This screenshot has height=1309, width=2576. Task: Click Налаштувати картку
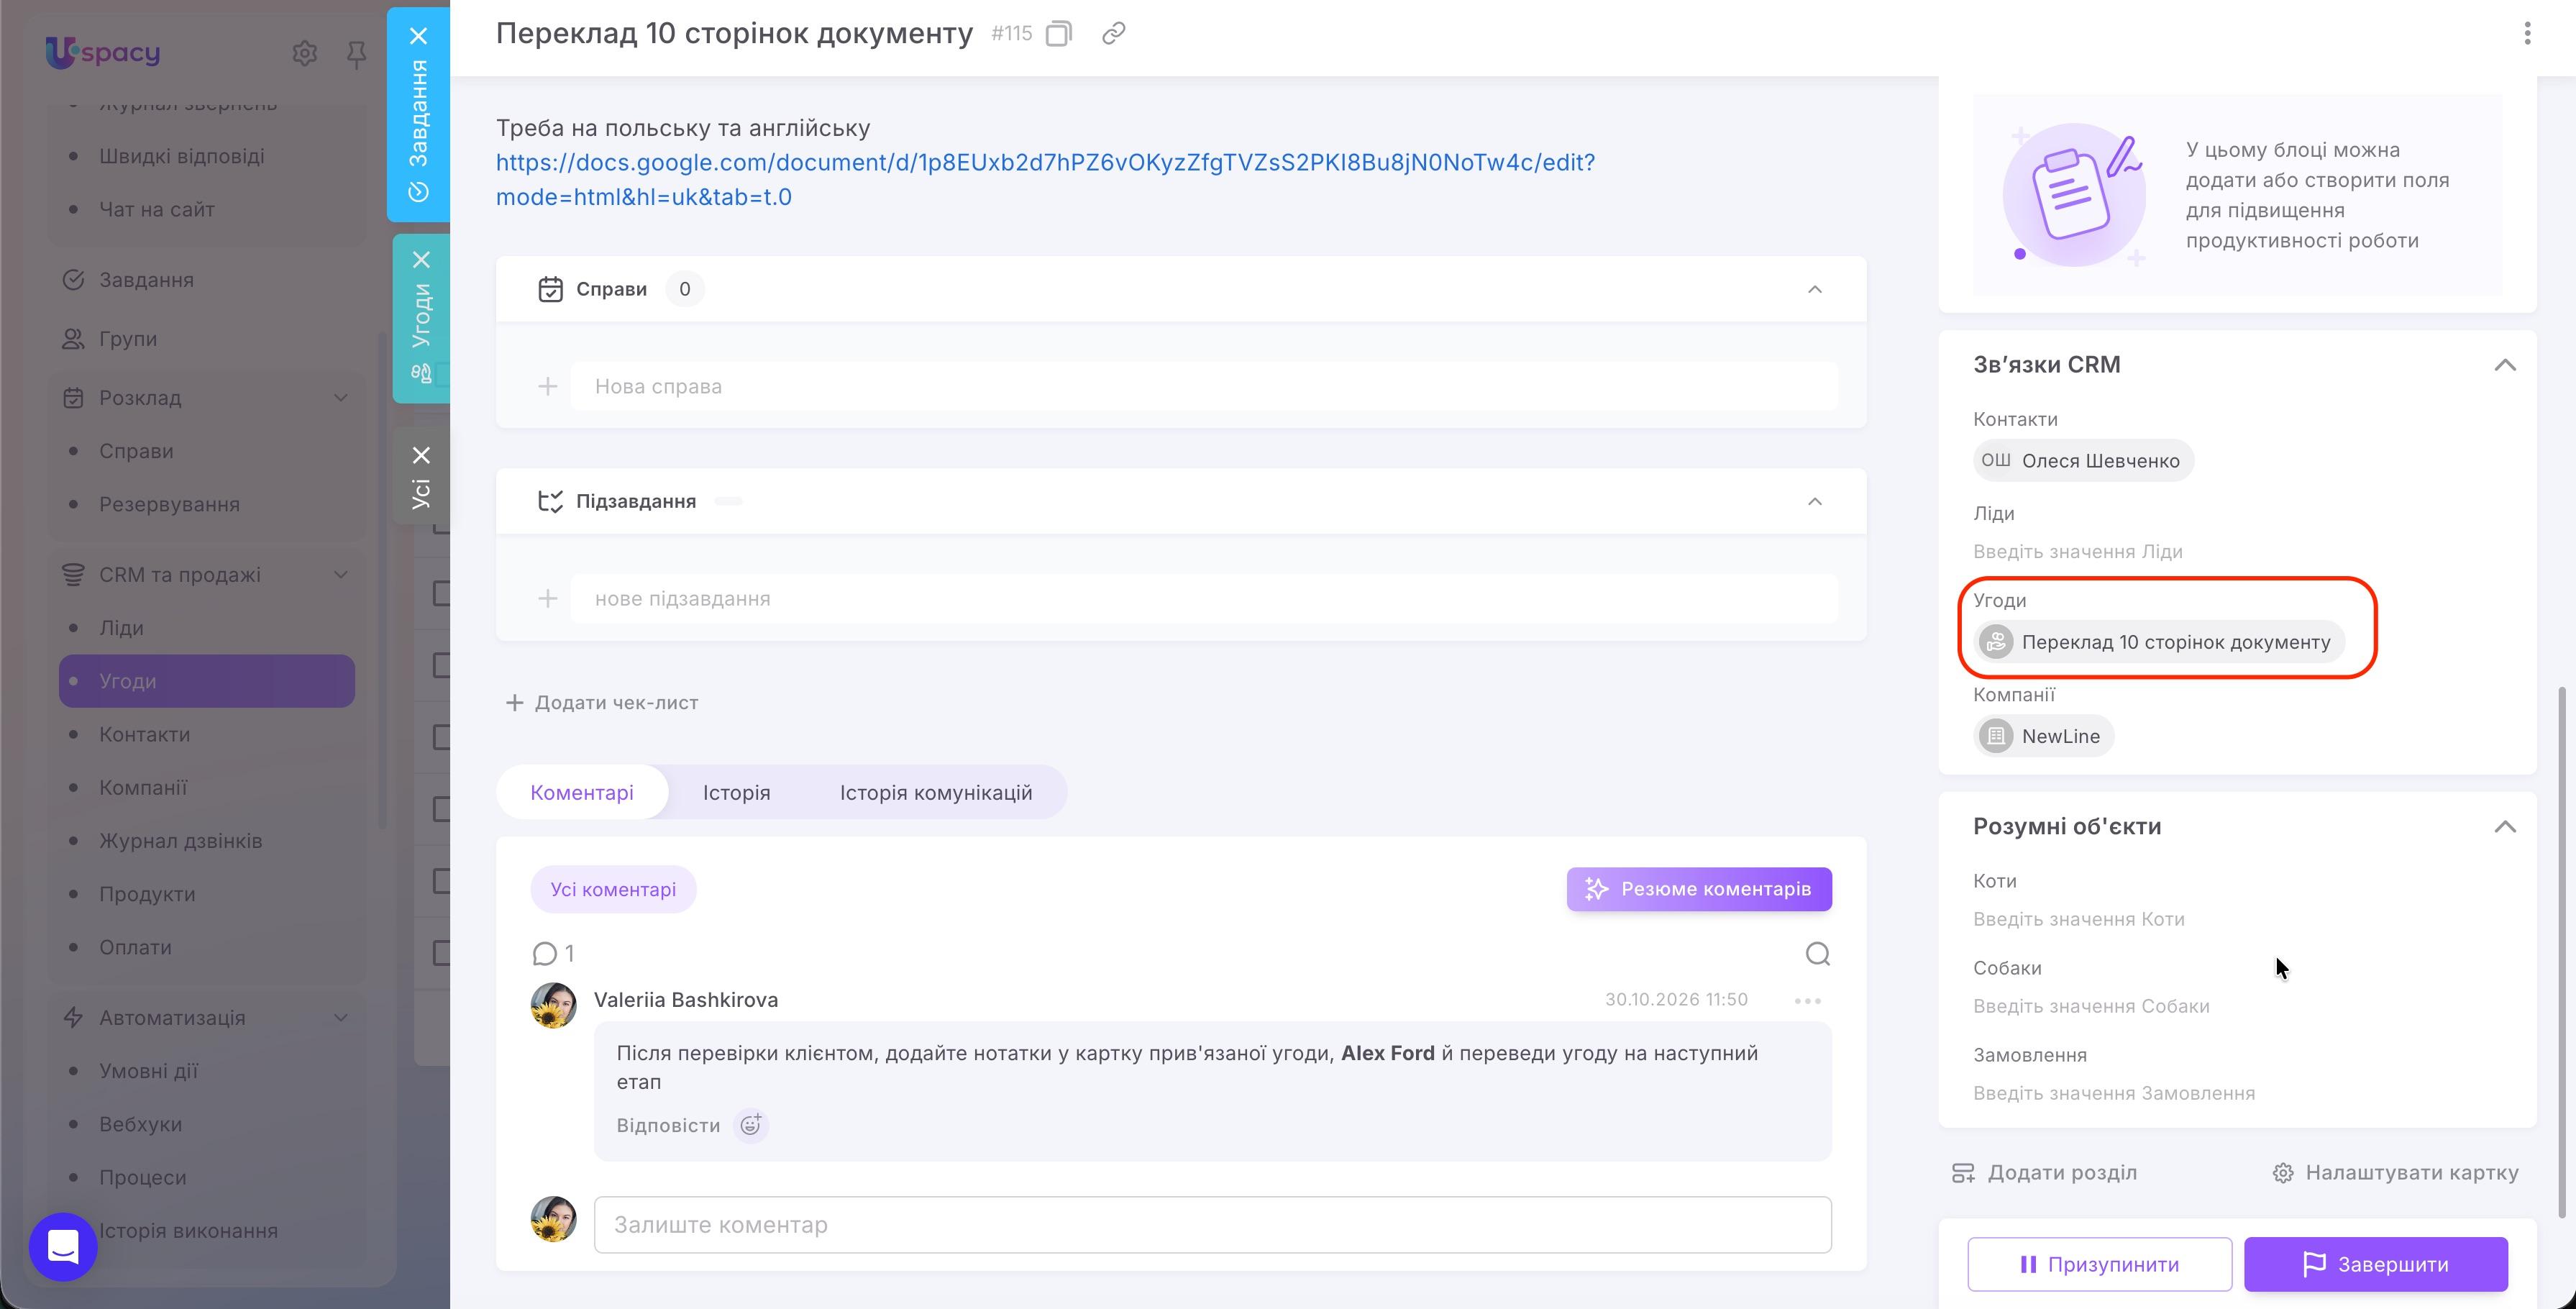(2395, 1173)
